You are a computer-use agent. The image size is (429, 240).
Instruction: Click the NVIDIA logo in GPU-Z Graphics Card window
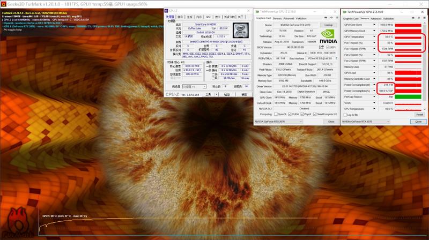[x=328, y=36]
